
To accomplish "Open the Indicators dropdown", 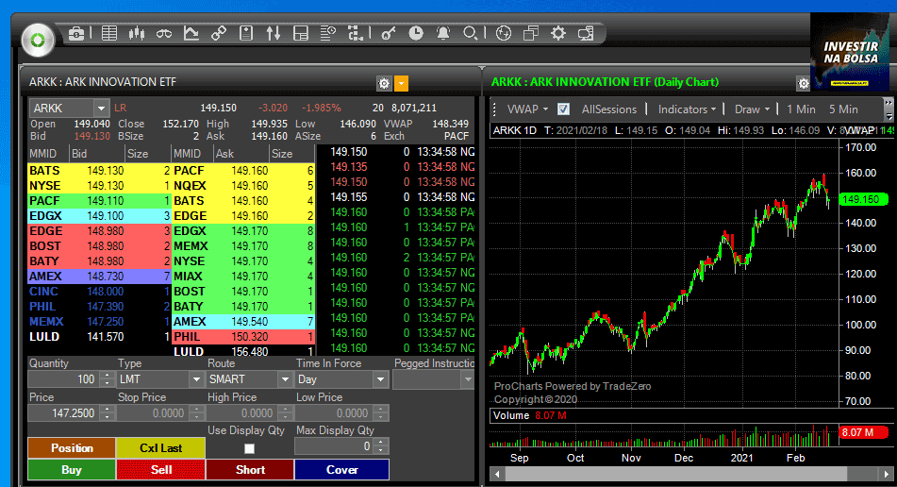I will tap(687, 109).
